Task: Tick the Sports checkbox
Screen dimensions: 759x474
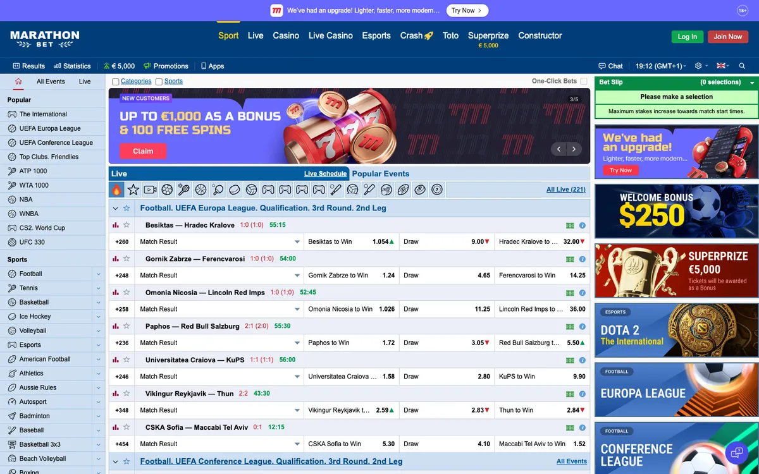Action: click(159, 82)
